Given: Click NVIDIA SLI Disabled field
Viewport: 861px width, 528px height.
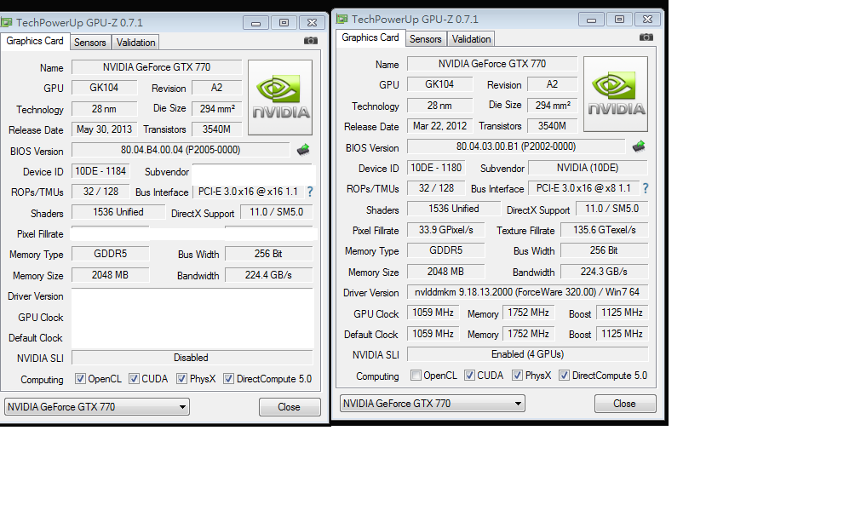Looking at the screenshot, I should click(192, 358).
